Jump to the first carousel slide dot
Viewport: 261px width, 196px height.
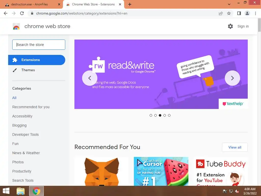pos(151,115)
